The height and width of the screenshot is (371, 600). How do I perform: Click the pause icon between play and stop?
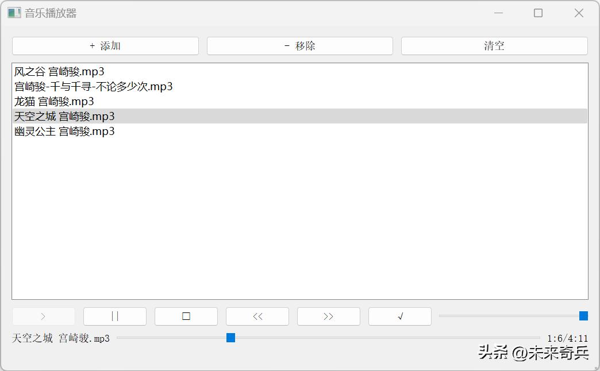[x=114, y=316]
